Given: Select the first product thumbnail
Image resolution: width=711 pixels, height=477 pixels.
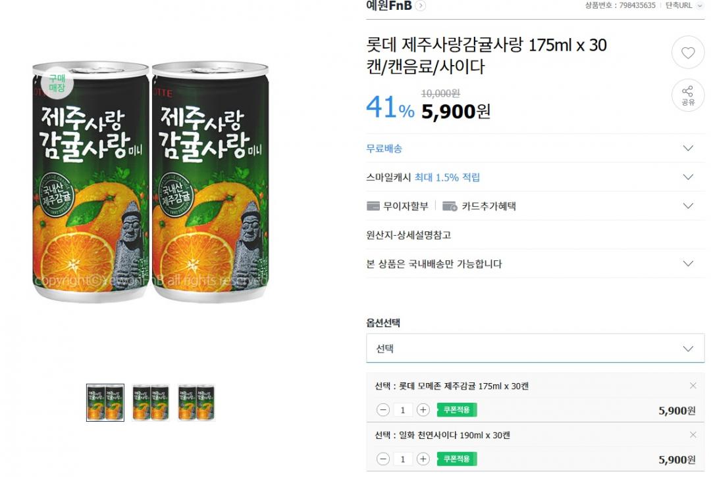Looking at the screenshot, I should point(105,402).
